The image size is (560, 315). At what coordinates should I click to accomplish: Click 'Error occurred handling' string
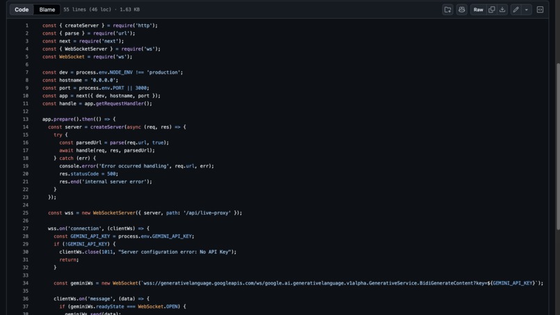[133, 166]
